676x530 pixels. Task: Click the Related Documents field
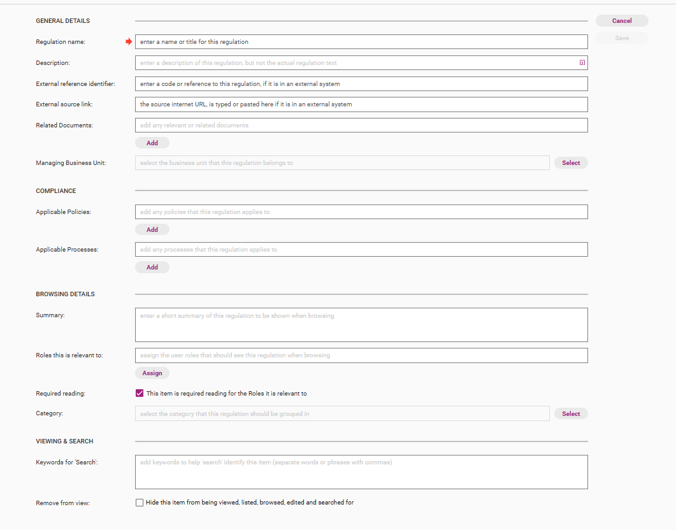(361, 125)
